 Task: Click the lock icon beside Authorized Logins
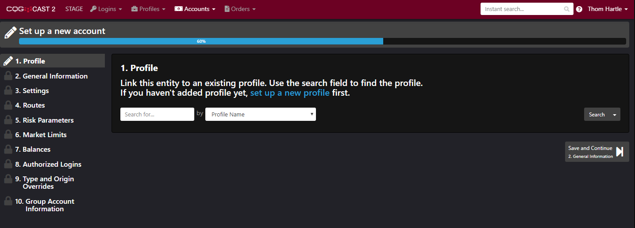click(x=8, y=164)
